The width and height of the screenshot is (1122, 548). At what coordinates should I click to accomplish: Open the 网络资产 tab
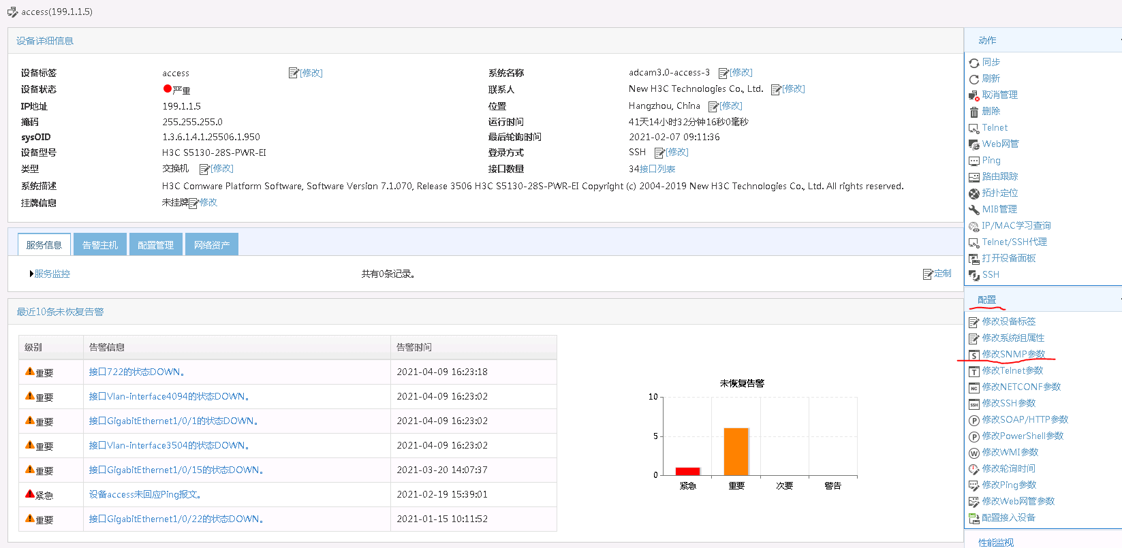(211, 245)
